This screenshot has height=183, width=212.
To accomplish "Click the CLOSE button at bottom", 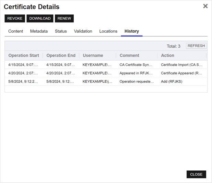I will [196, 174].
